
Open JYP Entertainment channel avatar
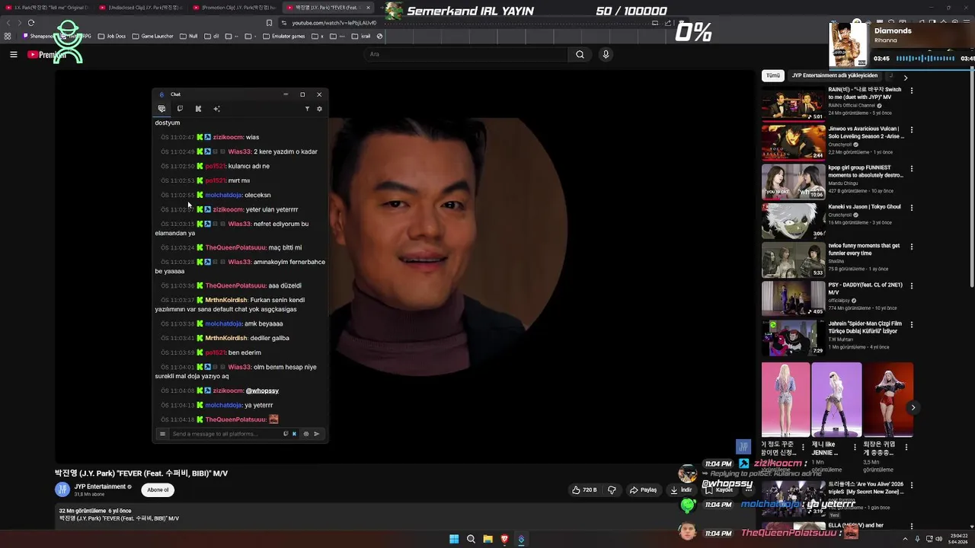pos(62,490)
